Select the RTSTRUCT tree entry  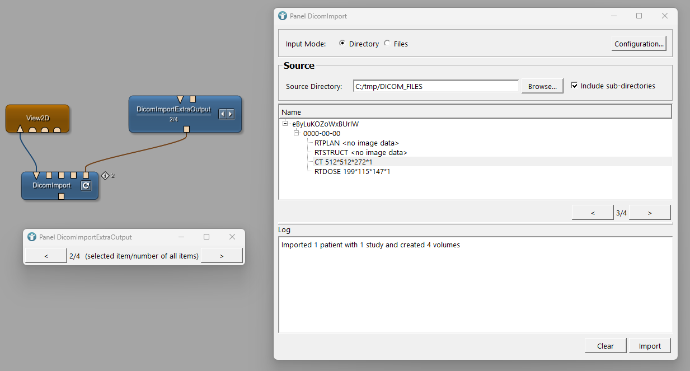[x=360, y=152]
